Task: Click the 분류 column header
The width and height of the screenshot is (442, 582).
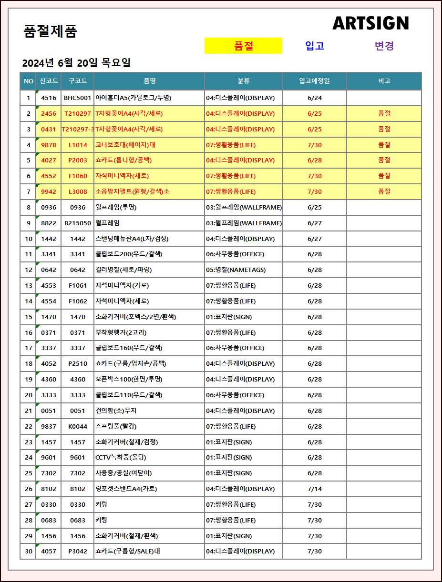Action: pyautogui.click(x=243, y=81)
